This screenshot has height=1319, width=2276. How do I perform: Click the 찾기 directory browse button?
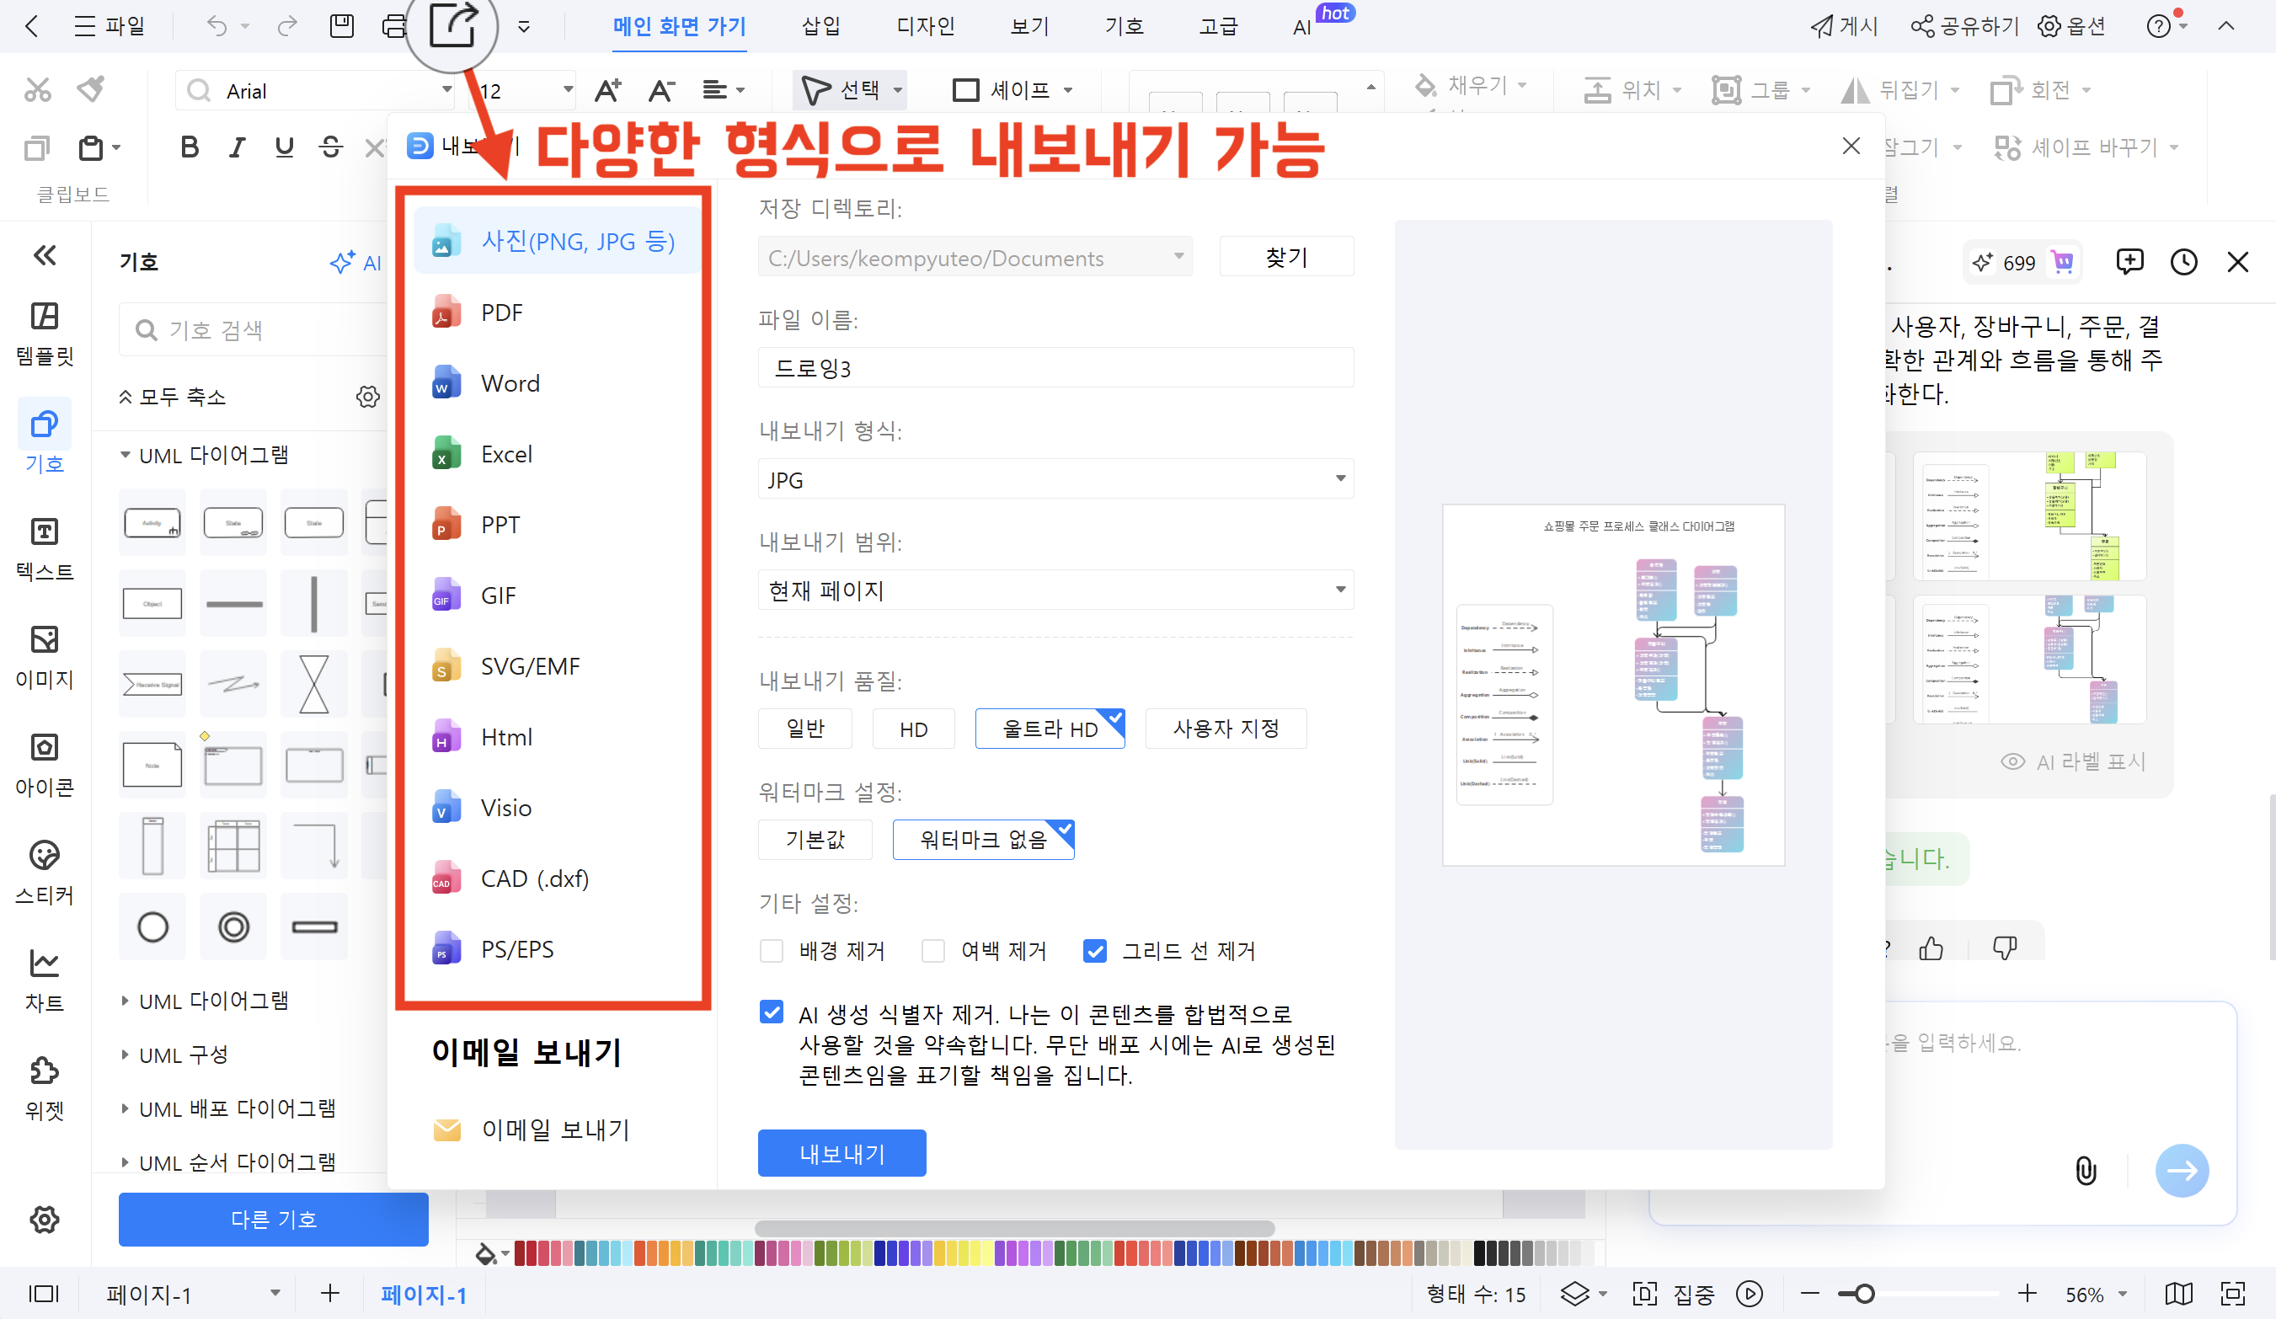[x=1286, y=256]
